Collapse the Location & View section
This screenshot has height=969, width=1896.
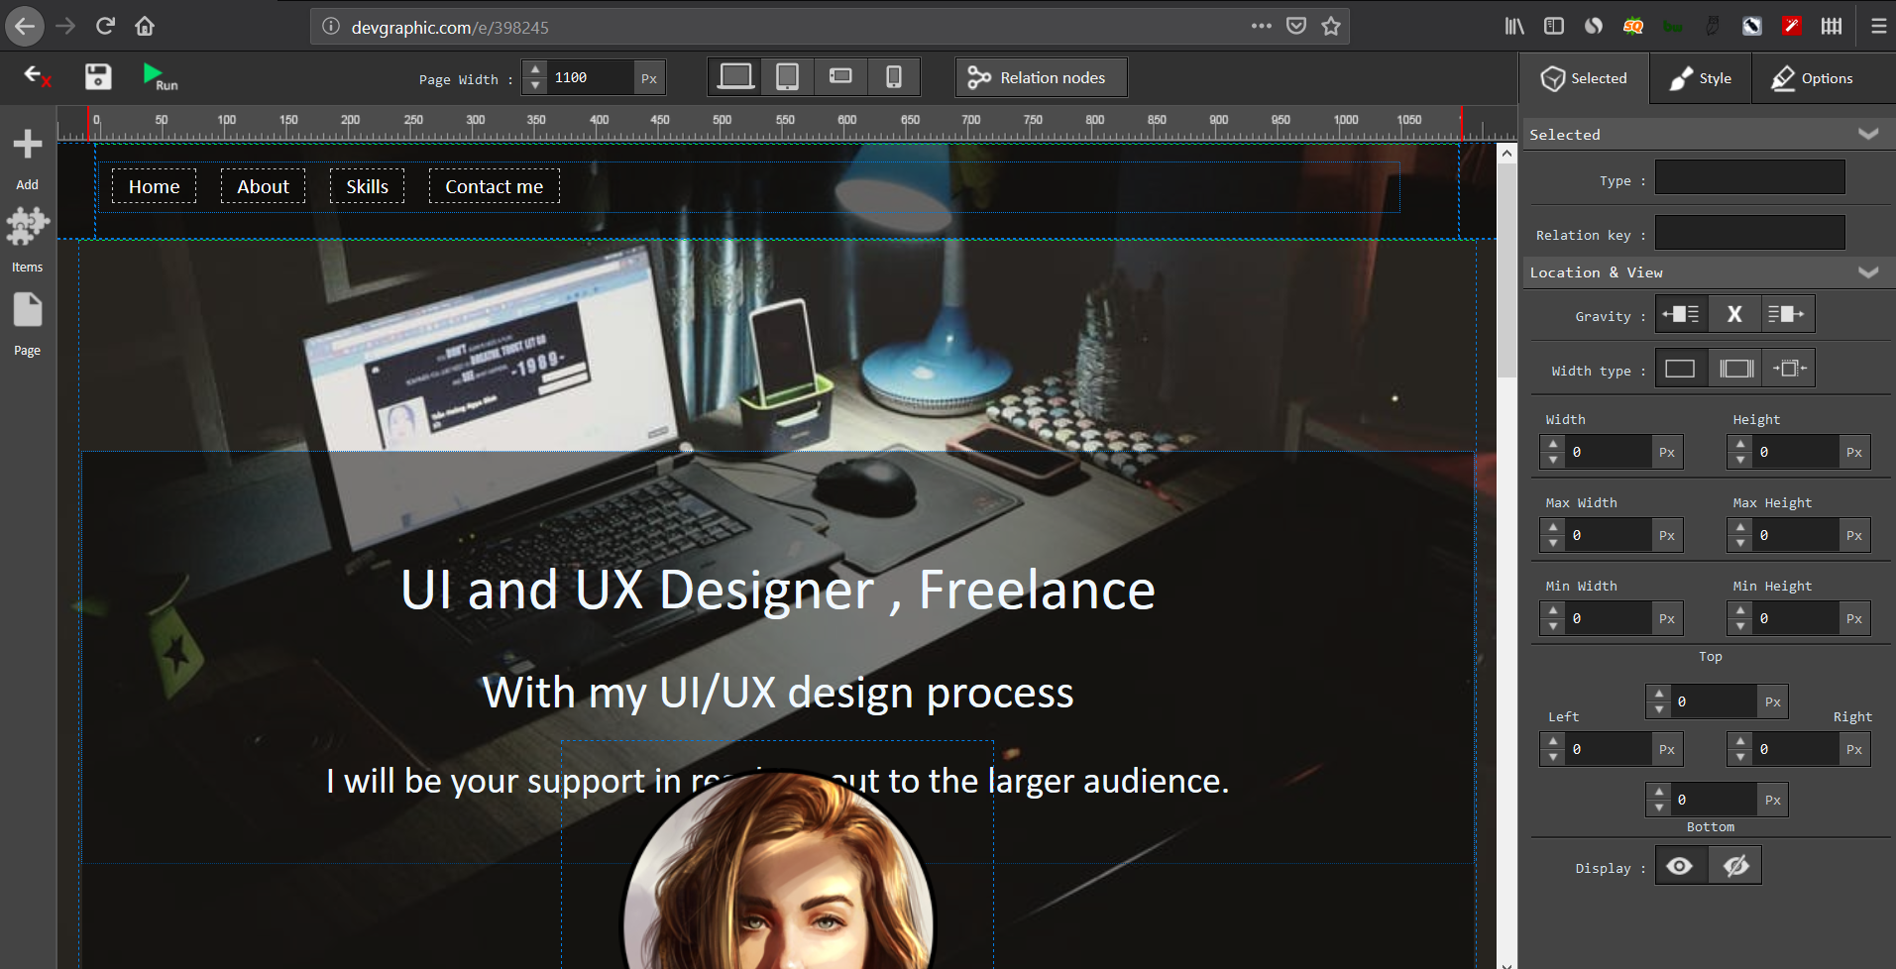tap(1869, 271)
